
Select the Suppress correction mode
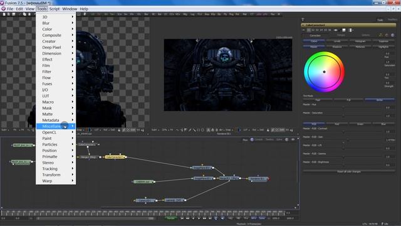pos(383,41)
